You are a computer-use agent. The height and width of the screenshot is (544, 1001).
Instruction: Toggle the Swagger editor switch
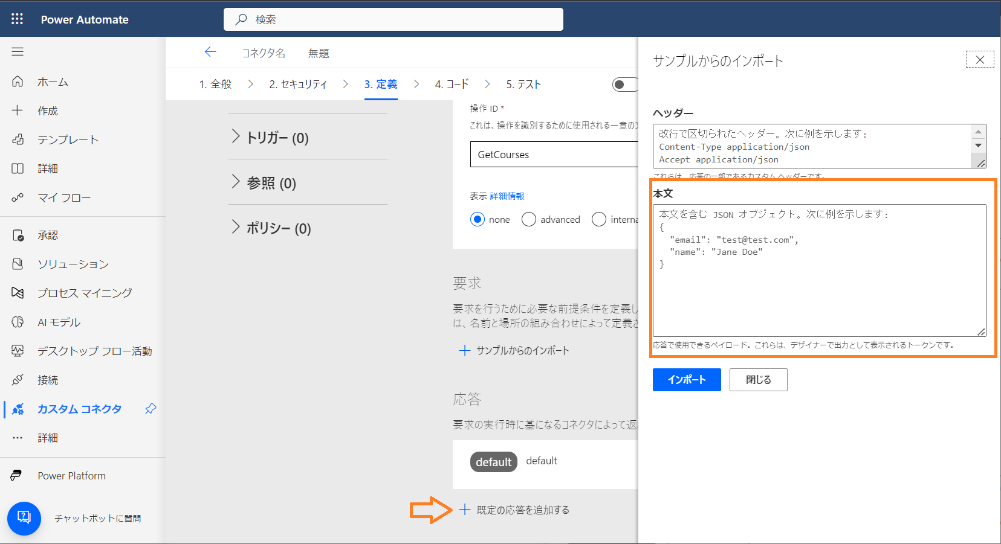point(625,85)
